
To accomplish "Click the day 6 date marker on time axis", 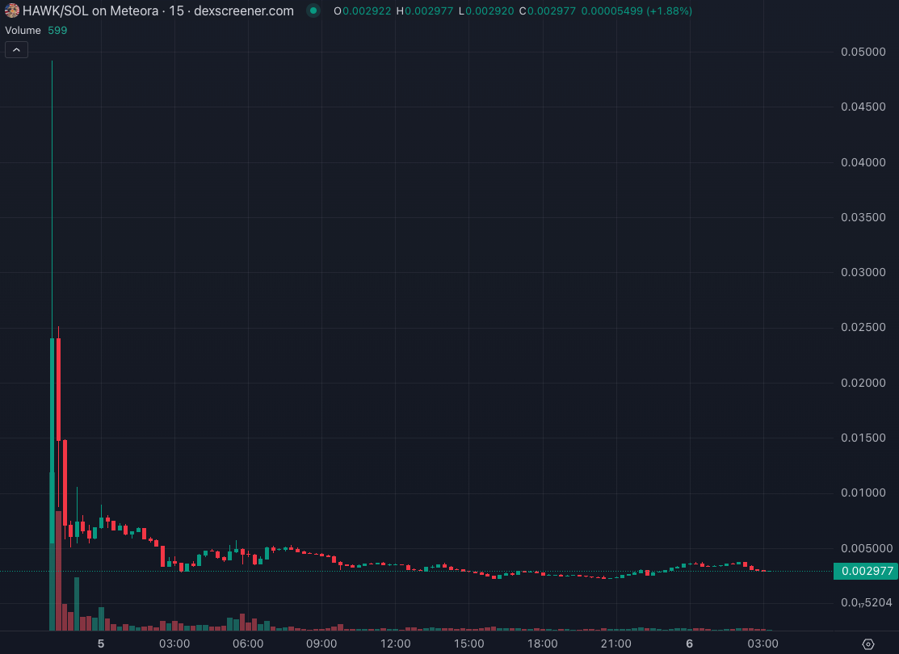I will (x=689, y=644).
